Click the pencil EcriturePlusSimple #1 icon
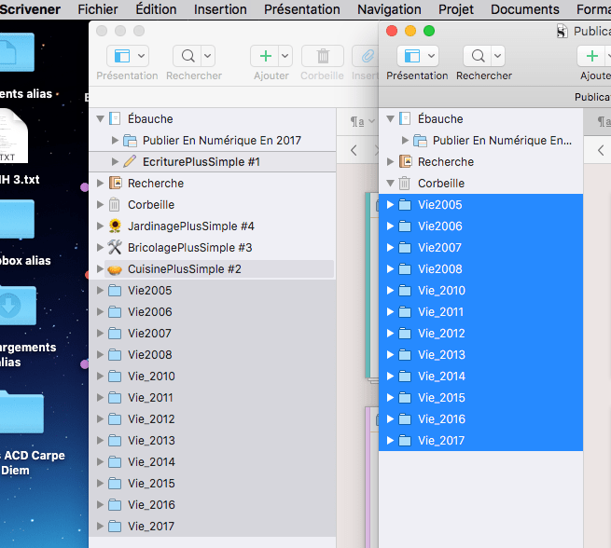The width and height of the screenshot is (611, 548). (x=130, y=162)
